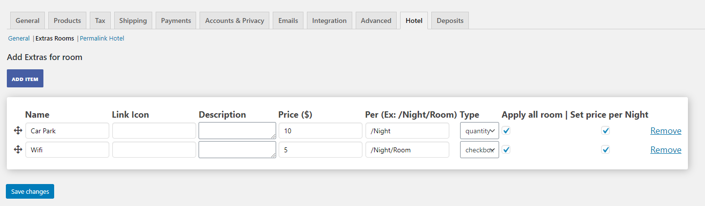Click Save changes button
The width and height of the screenshot is (705, 206).
click(30, 191)
